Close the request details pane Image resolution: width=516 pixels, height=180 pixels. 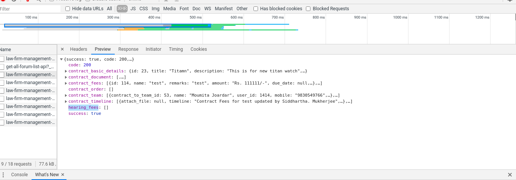click(x=62, y=49)
